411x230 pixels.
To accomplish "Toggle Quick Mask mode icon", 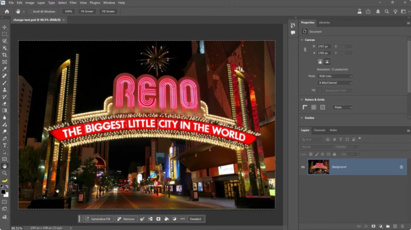I will 4,202.
